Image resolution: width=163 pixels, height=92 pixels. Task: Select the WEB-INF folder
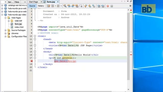click(18, 21)
